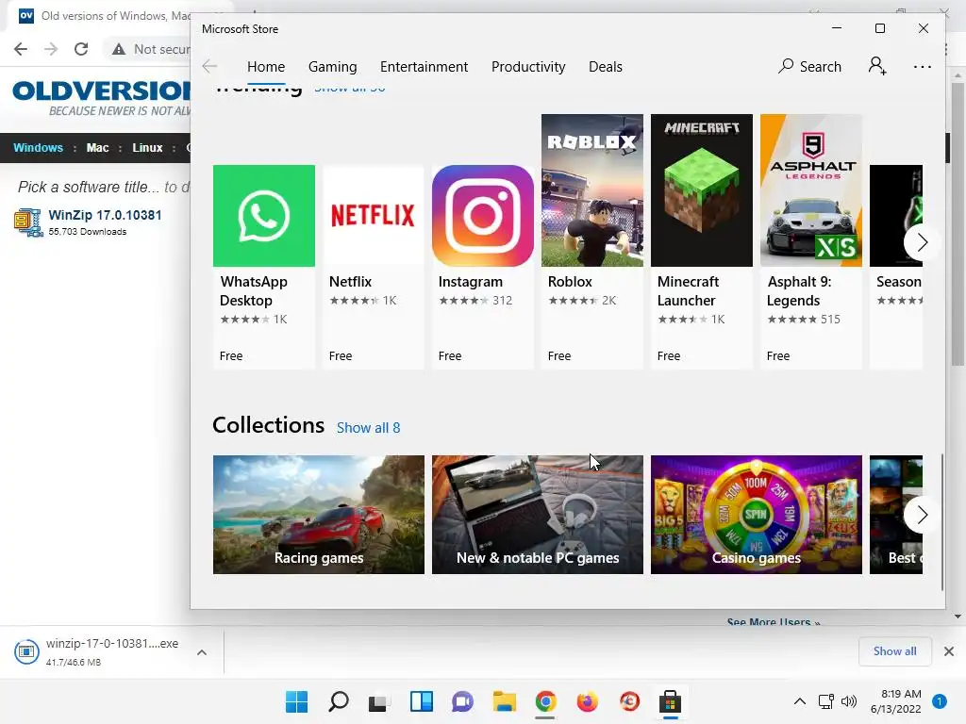The height and width of the screenshot is (724, 966).
Task: Open the Casino games collection
Action: (757, 515)
